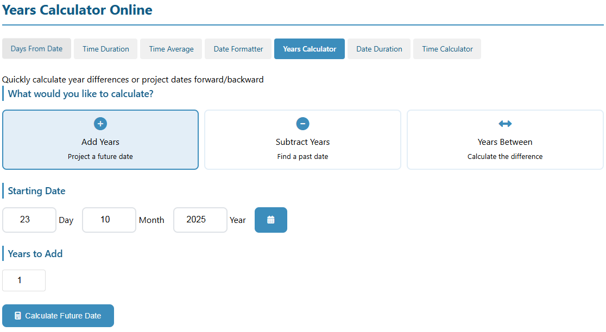Viewport: 606px width, 332px height.
Task: Click the plus icon on Add Years
Action: tap(100, 124)
